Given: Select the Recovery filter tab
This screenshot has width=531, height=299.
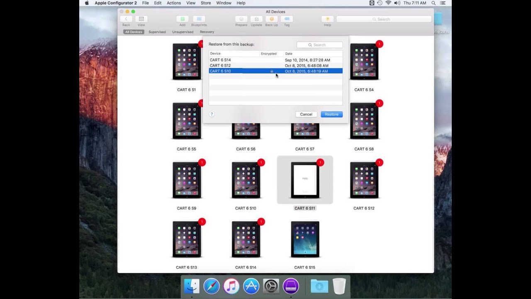Looking at the screenshot, I should click(x=207, y=32).
